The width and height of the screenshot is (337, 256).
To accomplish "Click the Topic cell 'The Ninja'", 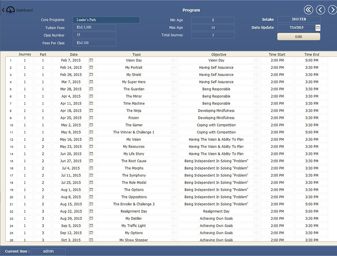I will 134,111.
